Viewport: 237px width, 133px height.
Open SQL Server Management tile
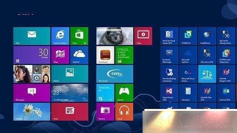226,36
